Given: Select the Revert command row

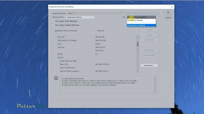Looking at the screenshot, I should [95, 54].
